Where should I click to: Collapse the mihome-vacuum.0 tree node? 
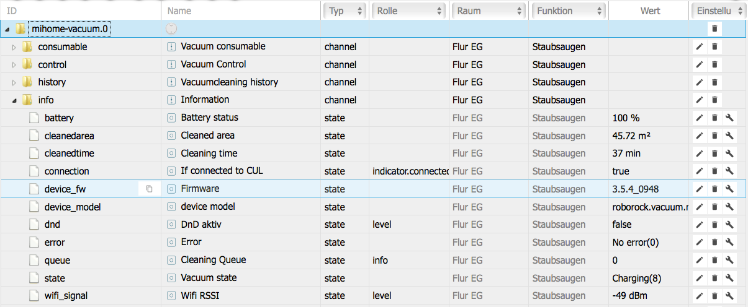coord(7,29)
